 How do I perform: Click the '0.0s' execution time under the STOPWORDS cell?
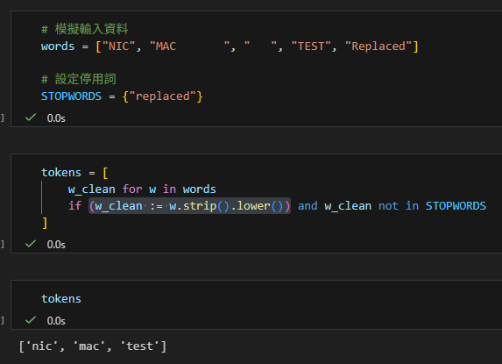click(x=56, y=118)
